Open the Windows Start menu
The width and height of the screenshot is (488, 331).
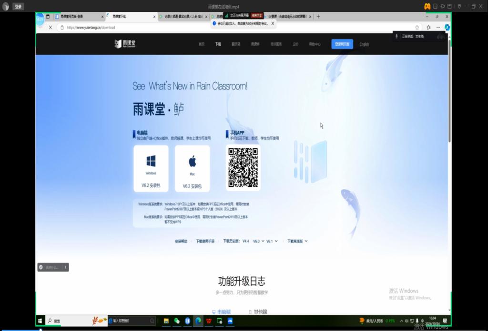pyautogui.click(x=40, y=321)
